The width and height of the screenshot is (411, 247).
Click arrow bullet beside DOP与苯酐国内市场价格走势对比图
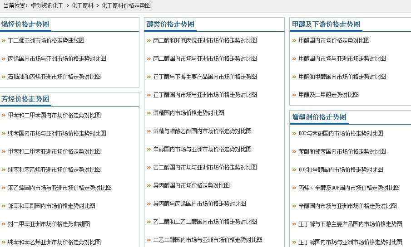[294, 133]
